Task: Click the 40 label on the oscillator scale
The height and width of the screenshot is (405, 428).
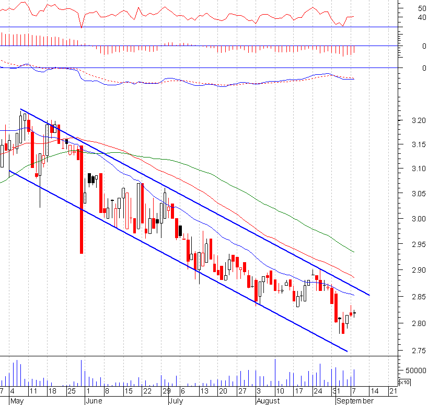Action: click(422, 17)
